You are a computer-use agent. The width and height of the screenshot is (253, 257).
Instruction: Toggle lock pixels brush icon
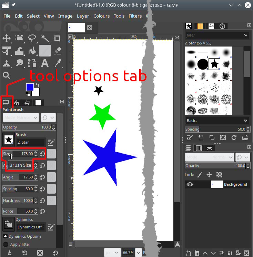click(x=199, y=175)
